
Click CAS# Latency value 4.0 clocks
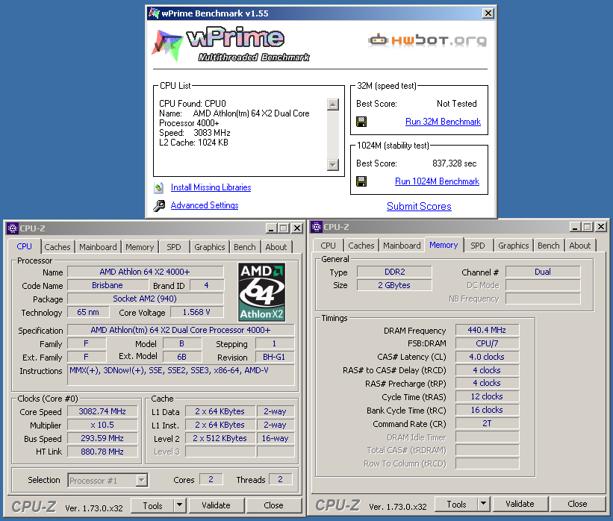[x=487, y=357]
